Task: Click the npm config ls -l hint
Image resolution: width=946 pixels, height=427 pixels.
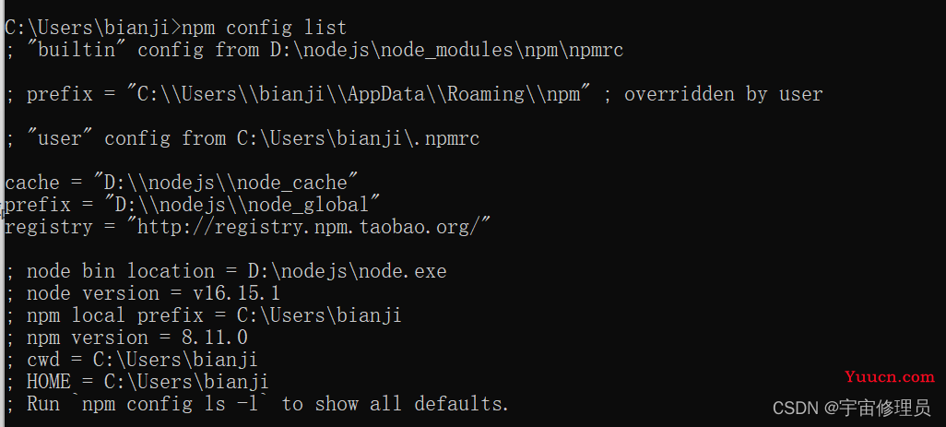Action: 171,404
